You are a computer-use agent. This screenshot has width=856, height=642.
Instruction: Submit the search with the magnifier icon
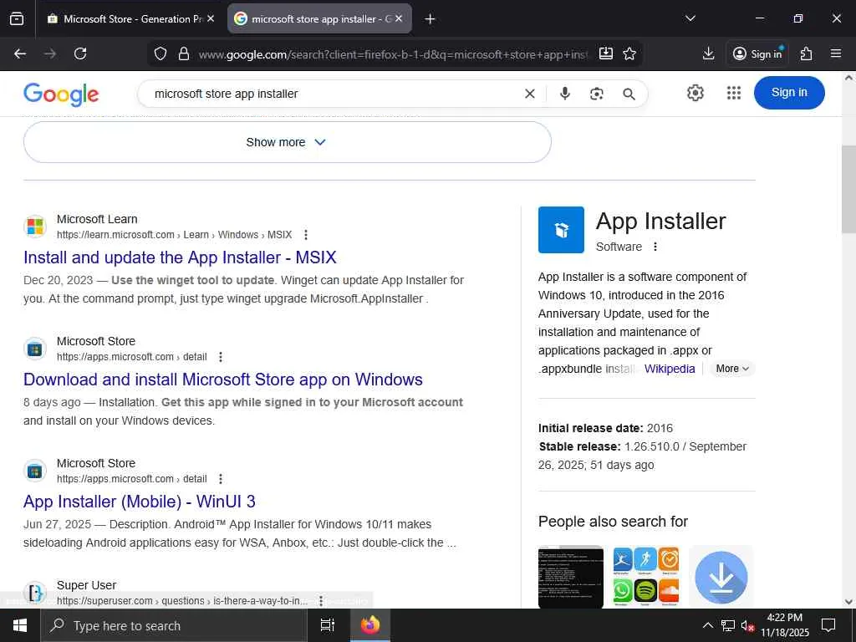click(x=629, y=94)
